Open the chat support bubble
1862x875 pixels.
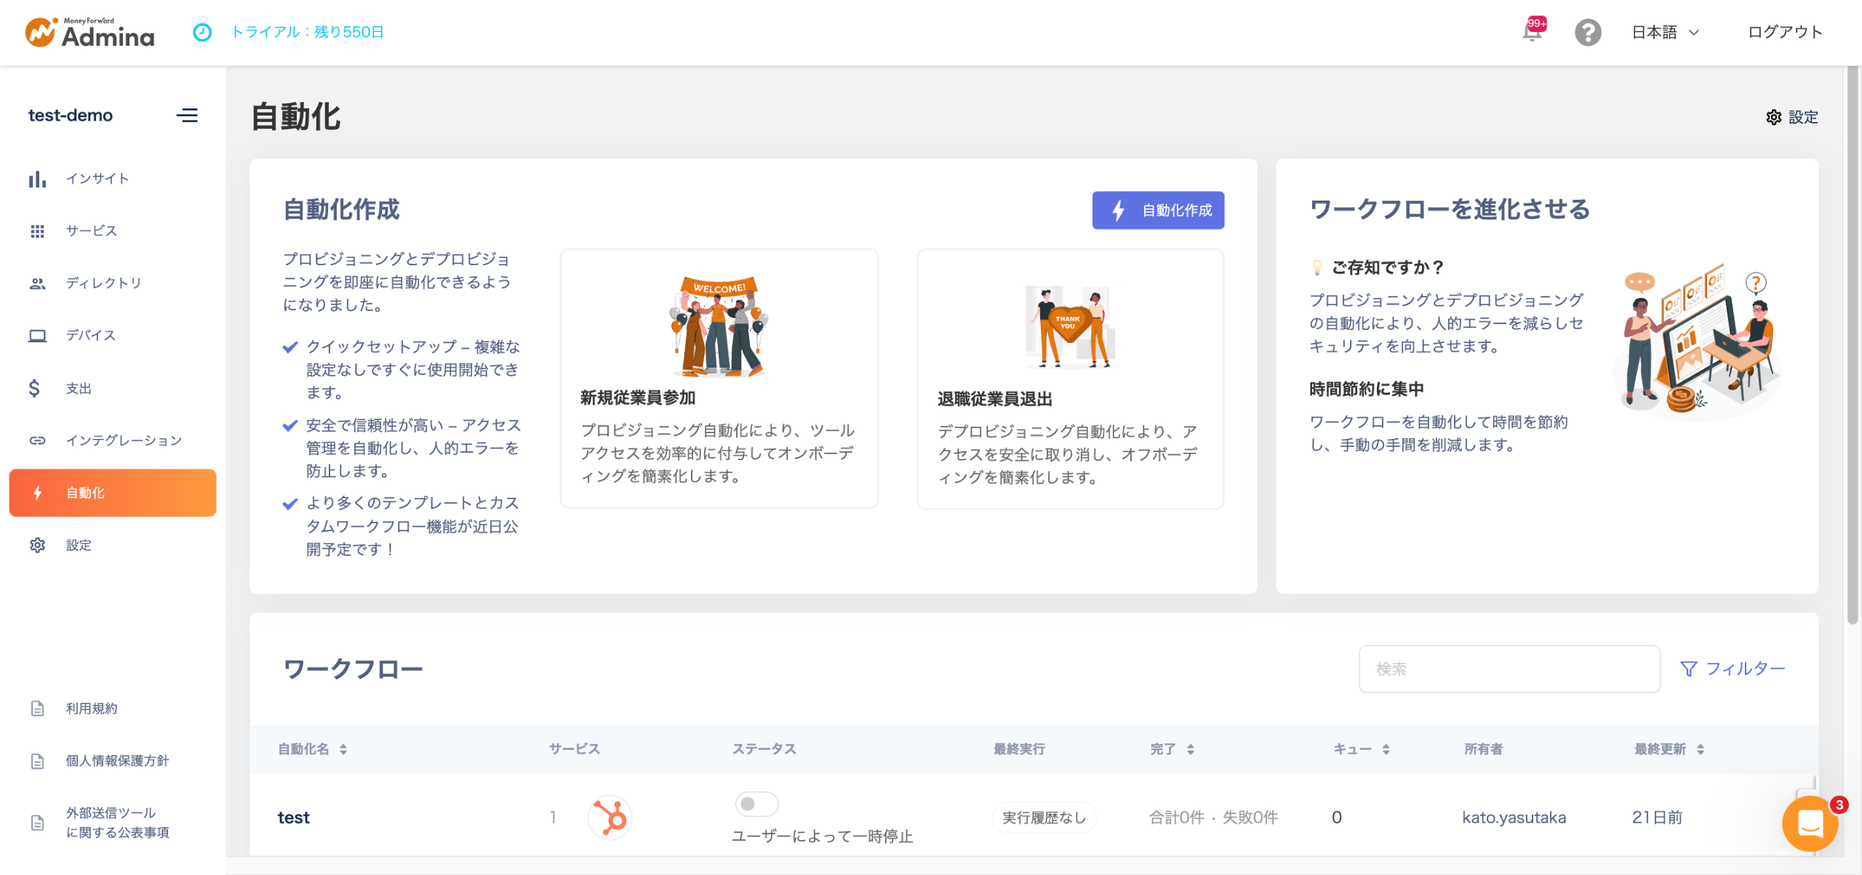(1810, 823)
